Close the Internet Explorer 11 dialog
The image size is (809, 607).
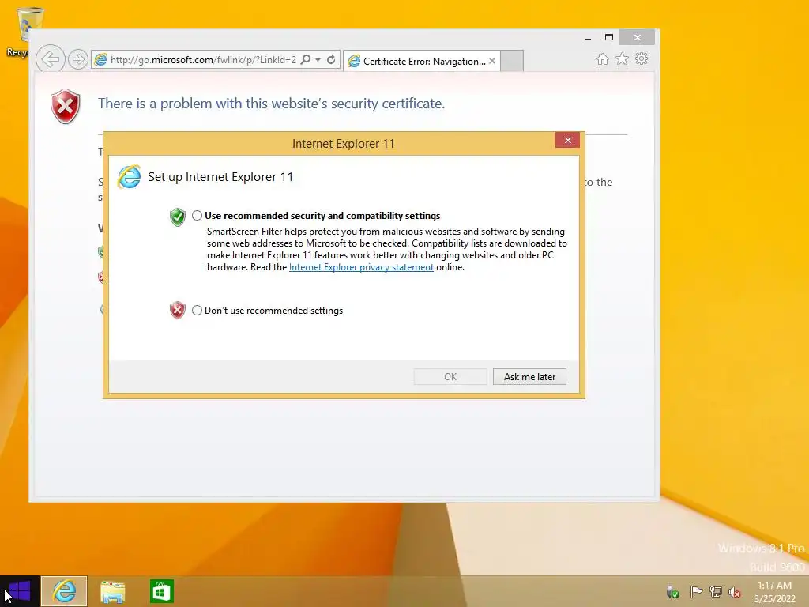pyautogui.click(x=567, y=141)
